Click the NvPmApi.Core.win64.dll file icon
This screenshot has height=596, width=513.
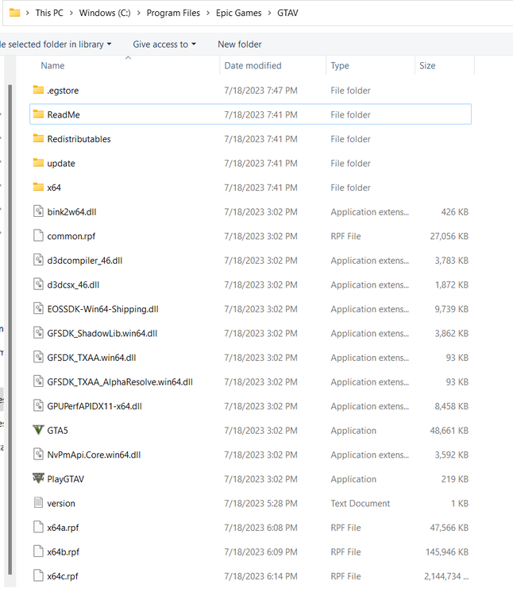click(38, 455)
